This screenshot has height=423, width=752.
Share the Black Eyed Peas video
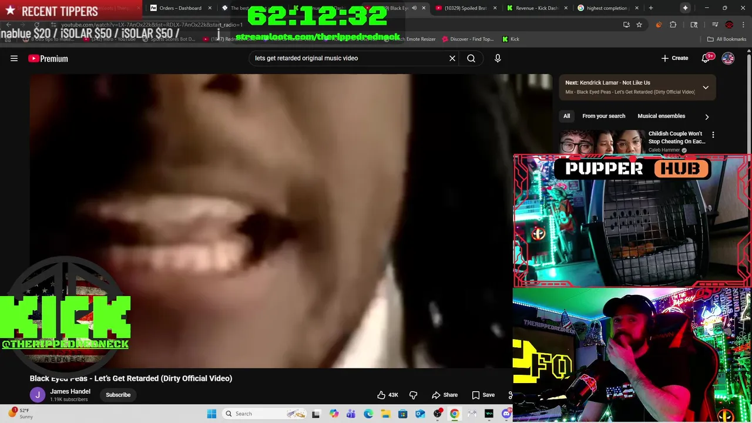click(445, 395)
